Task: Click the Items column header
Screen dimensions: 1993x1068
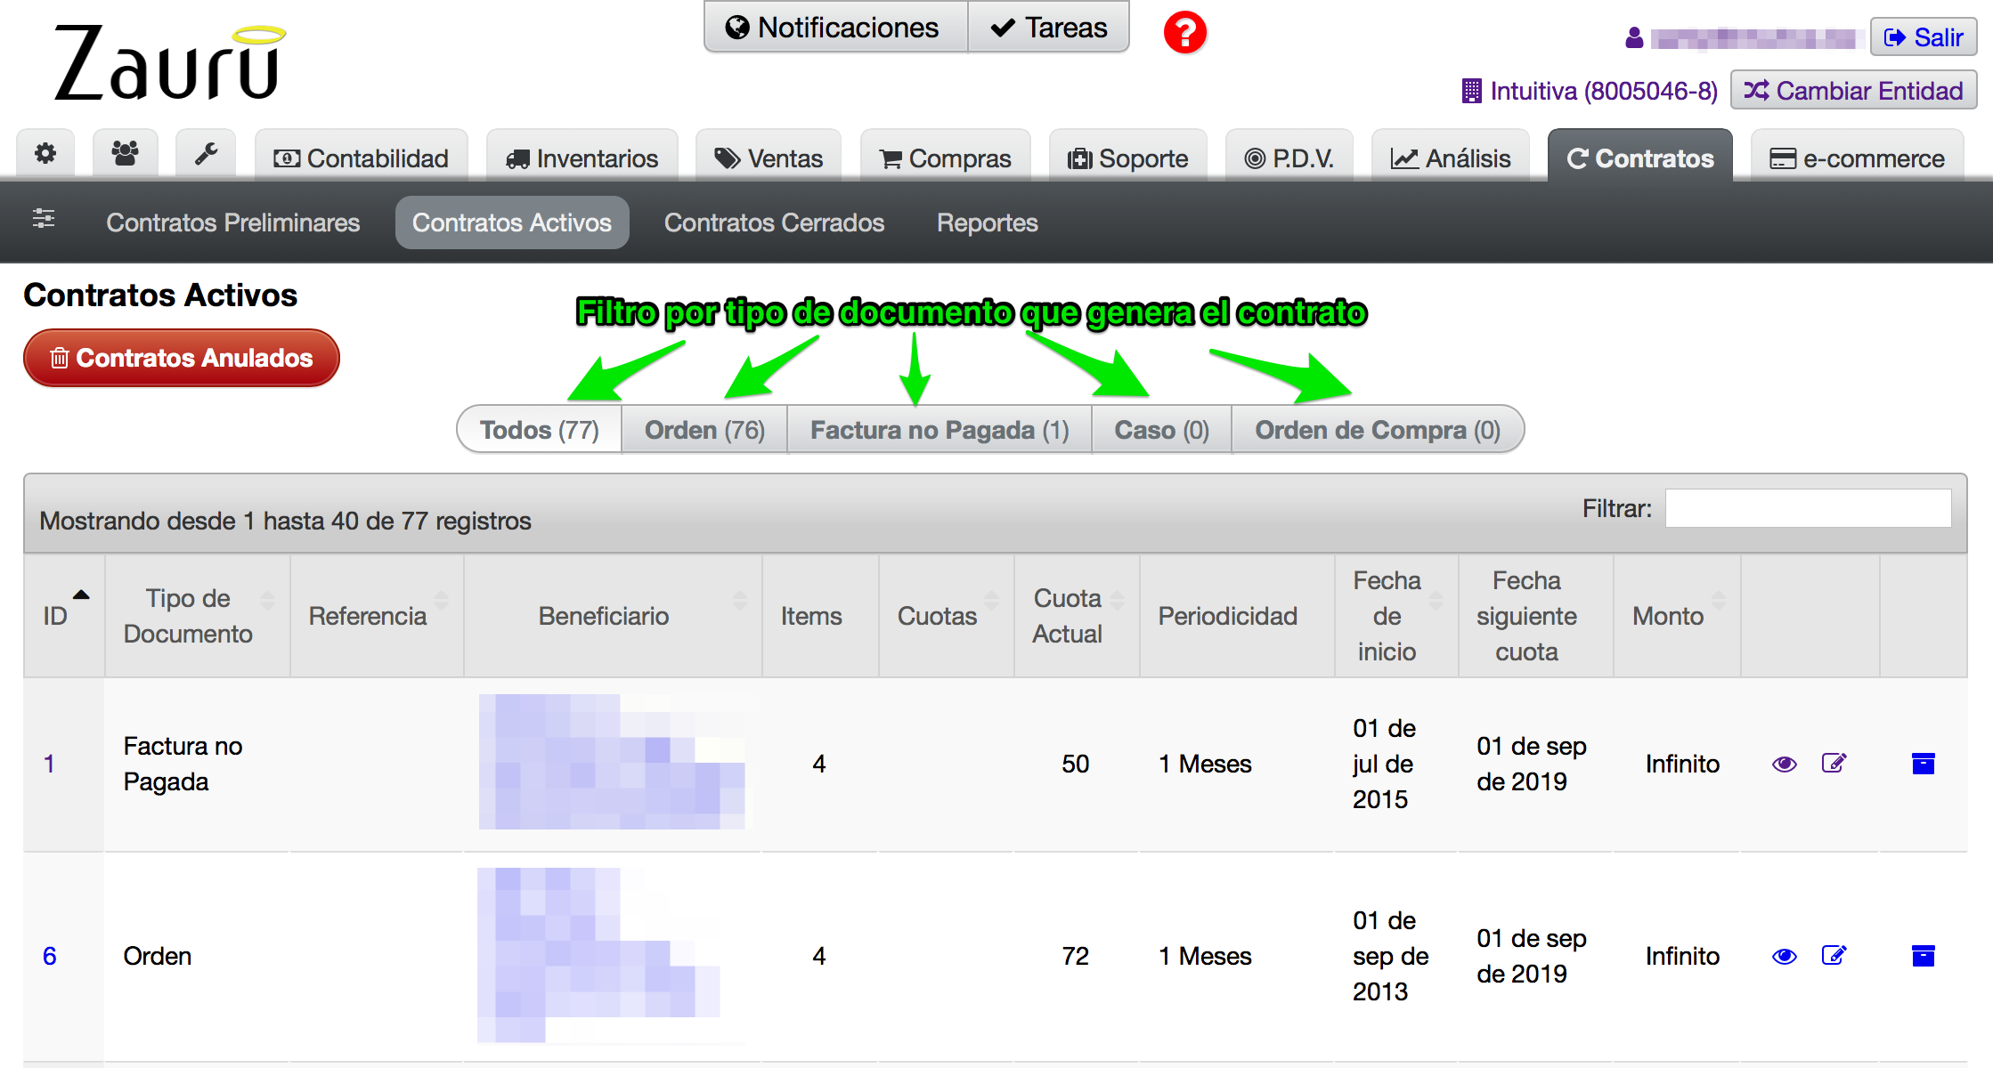Action: [819, 616]
